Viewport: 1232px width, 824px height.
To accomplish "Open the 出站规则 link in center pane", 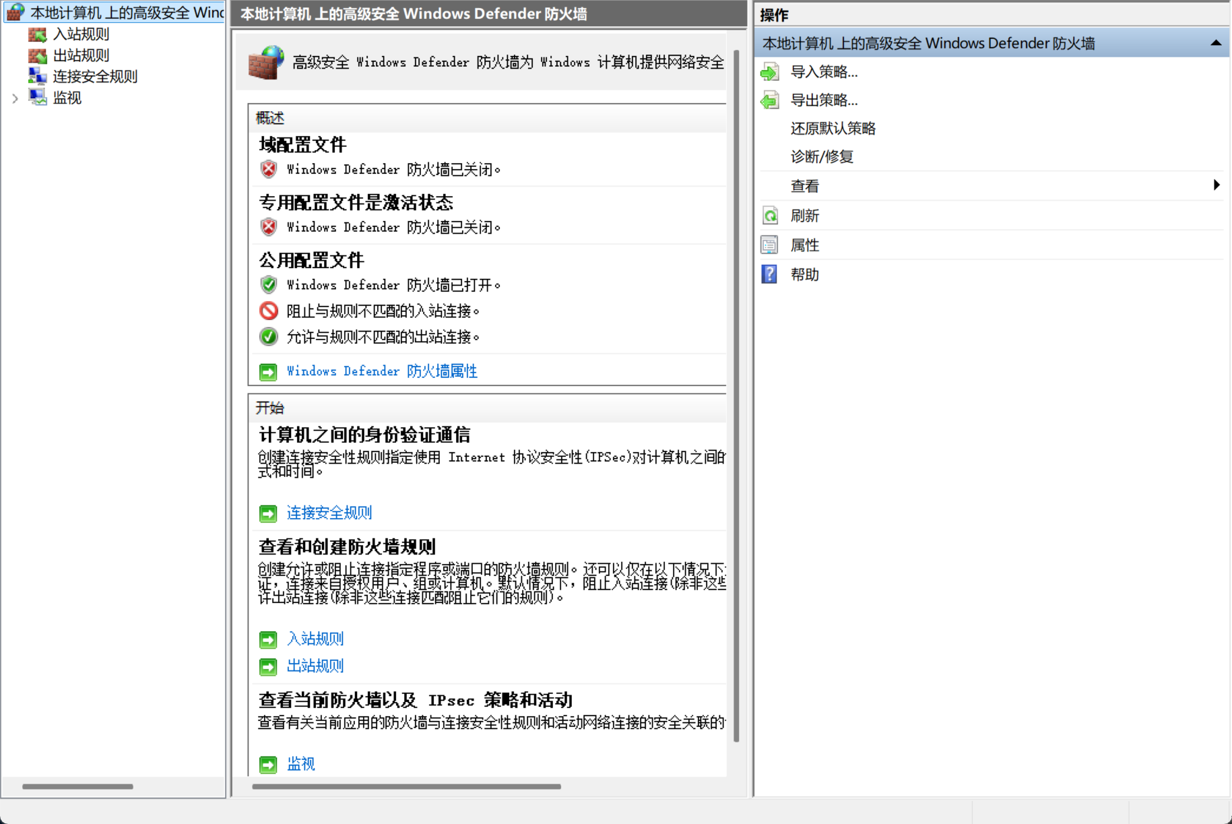I will 315,666.
